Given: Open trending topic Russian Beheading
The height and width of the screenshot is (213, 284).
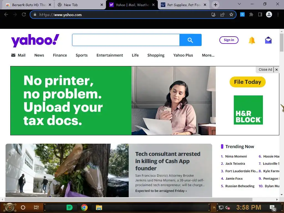Looking at the screenshot, I should [240, 186].
